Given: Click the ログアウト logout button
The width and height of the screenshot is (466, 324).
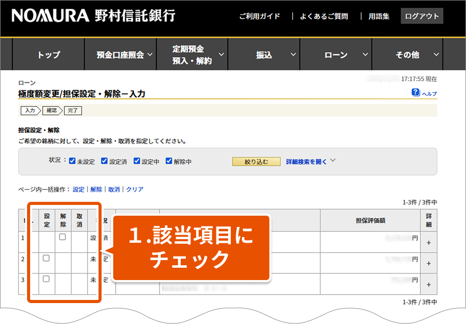Looking at the screenshot, I should click(422, 16).
